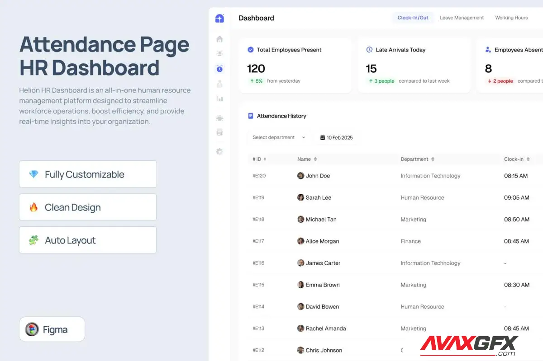Sort the table by Department column arrows

[x=433, y=159]
